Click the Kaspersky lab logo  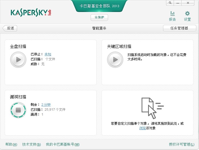coord(31,13)
